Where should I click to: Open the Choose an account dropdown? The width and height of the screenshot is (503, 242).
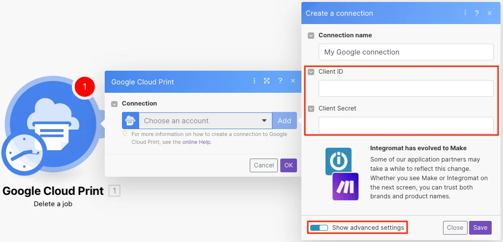(206, 121)
